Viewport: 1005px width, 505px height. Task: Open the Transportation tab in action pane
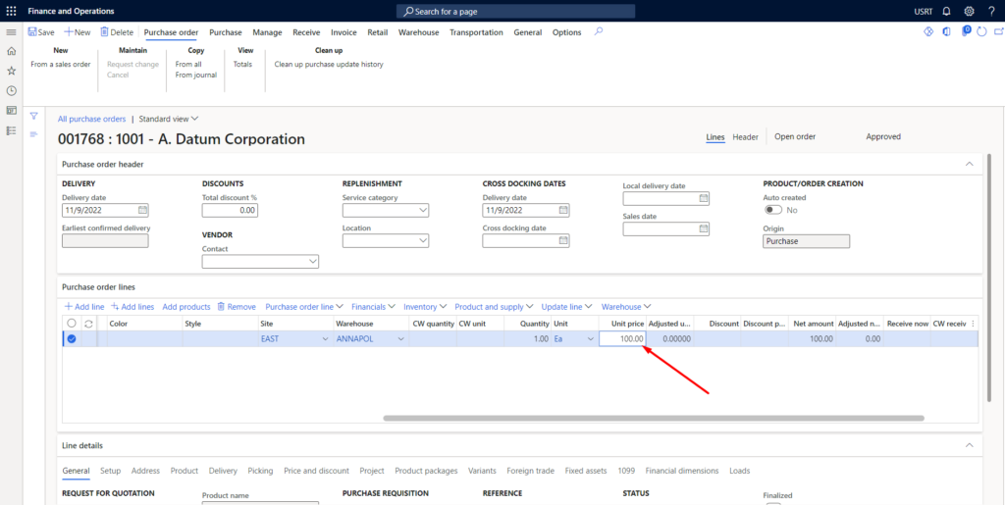tap(476, 32)
